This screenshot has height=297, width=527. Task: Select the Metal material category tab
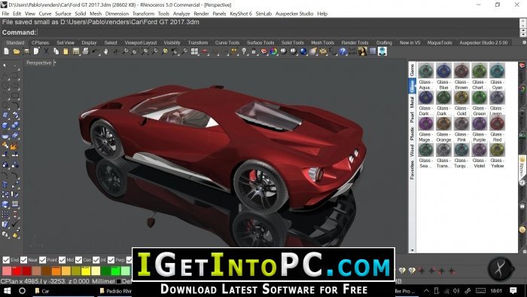coord(412,103)
